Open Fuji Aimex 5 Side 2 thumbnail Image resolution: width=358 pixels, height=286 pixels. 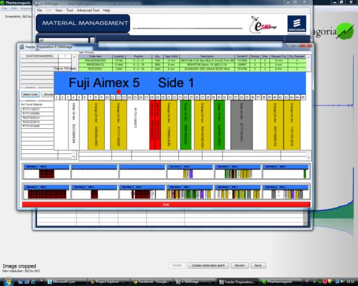point(238,171)
